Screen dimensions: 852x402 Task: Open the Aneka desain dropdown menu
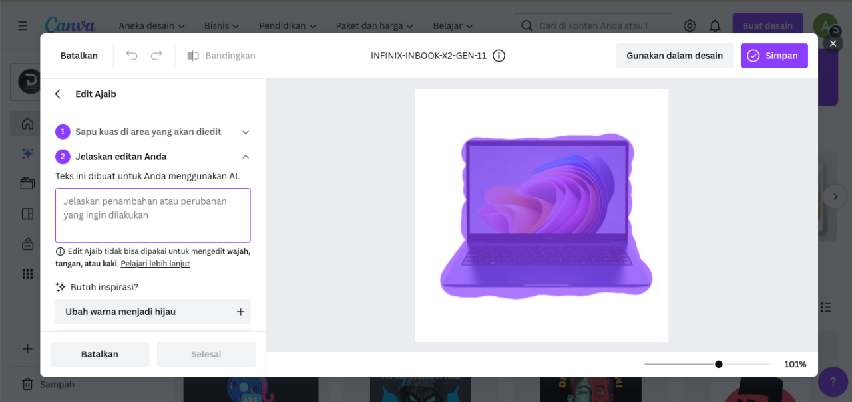pos(152,26)
